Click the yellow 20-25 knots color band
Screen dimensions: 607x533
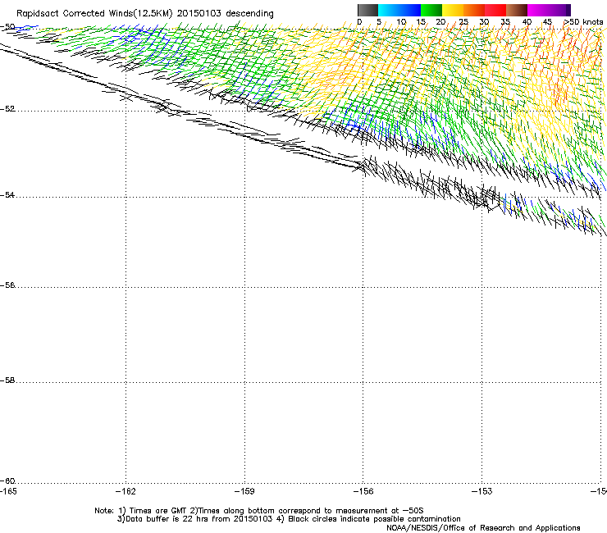453,10
